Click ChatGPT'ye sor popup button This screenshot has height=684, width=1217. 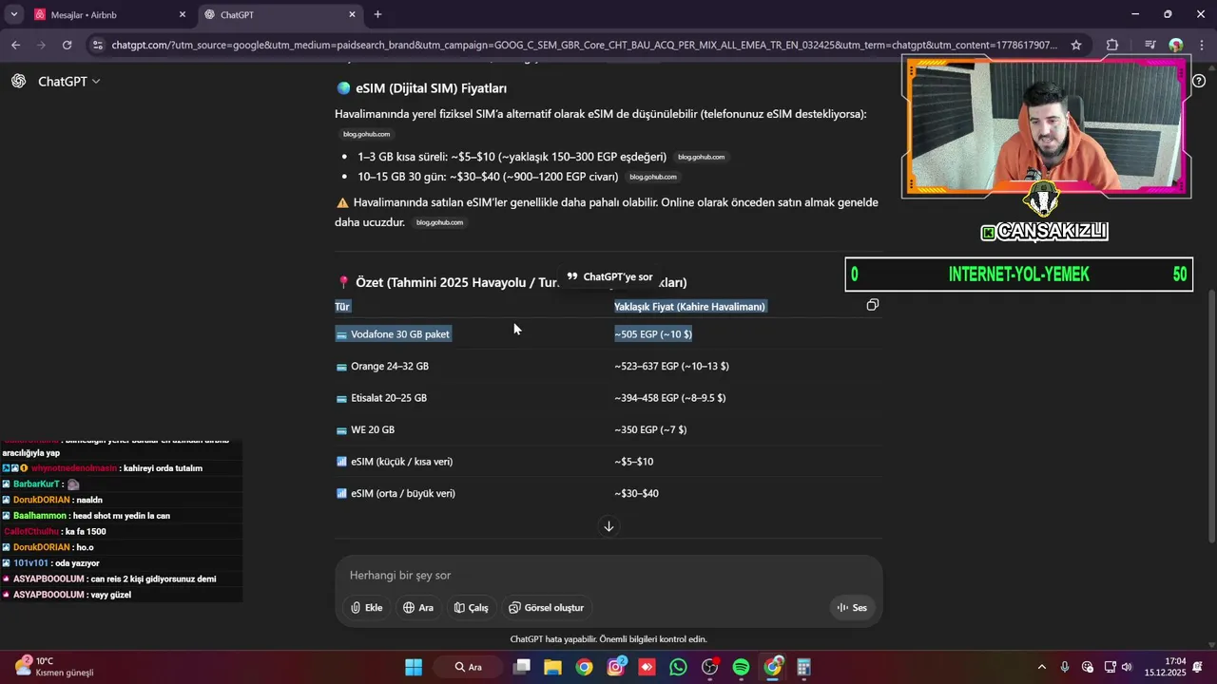(x=609, y=276)
